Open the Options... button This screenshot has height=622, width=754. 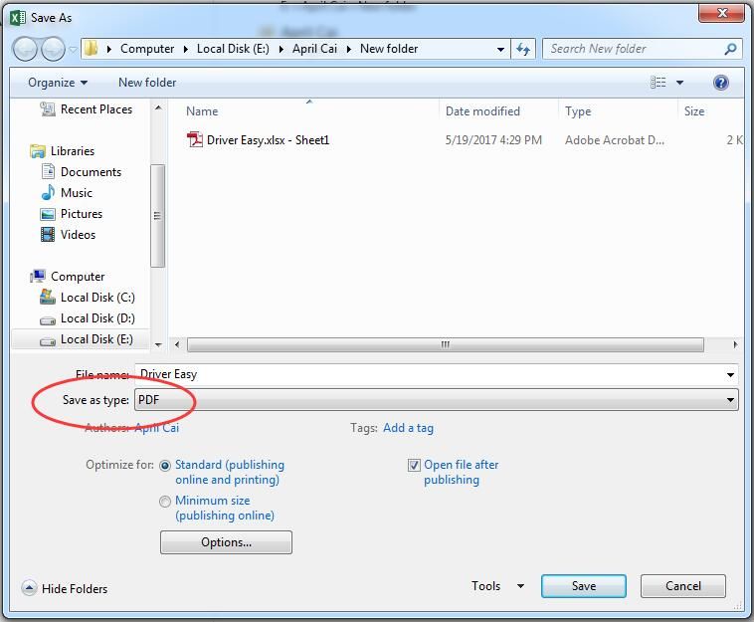226,542
